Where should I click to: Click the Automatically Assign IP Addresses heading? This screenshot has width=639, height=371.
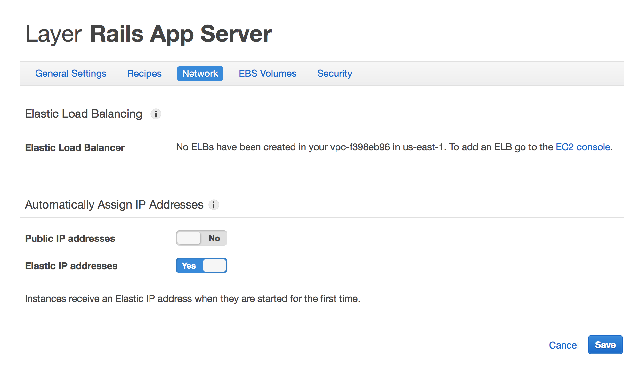pyautogui.click(x=114, y=205)
